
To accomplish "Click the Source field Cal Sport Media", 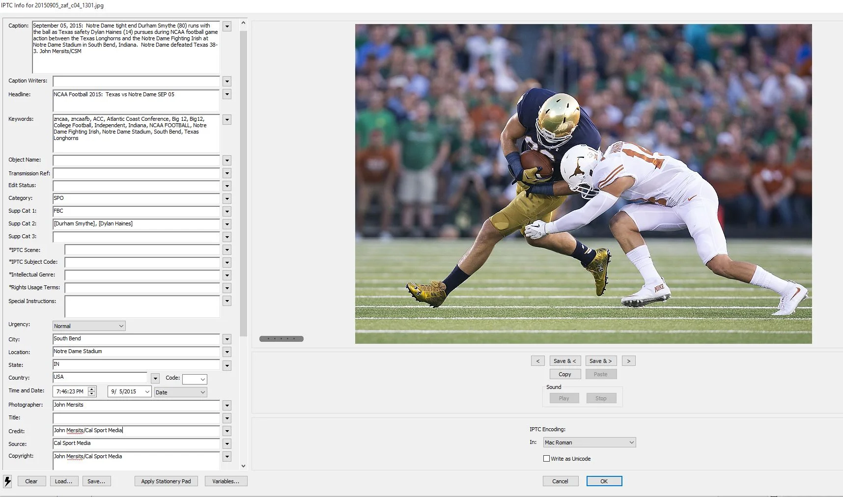I will click(136, 443).
